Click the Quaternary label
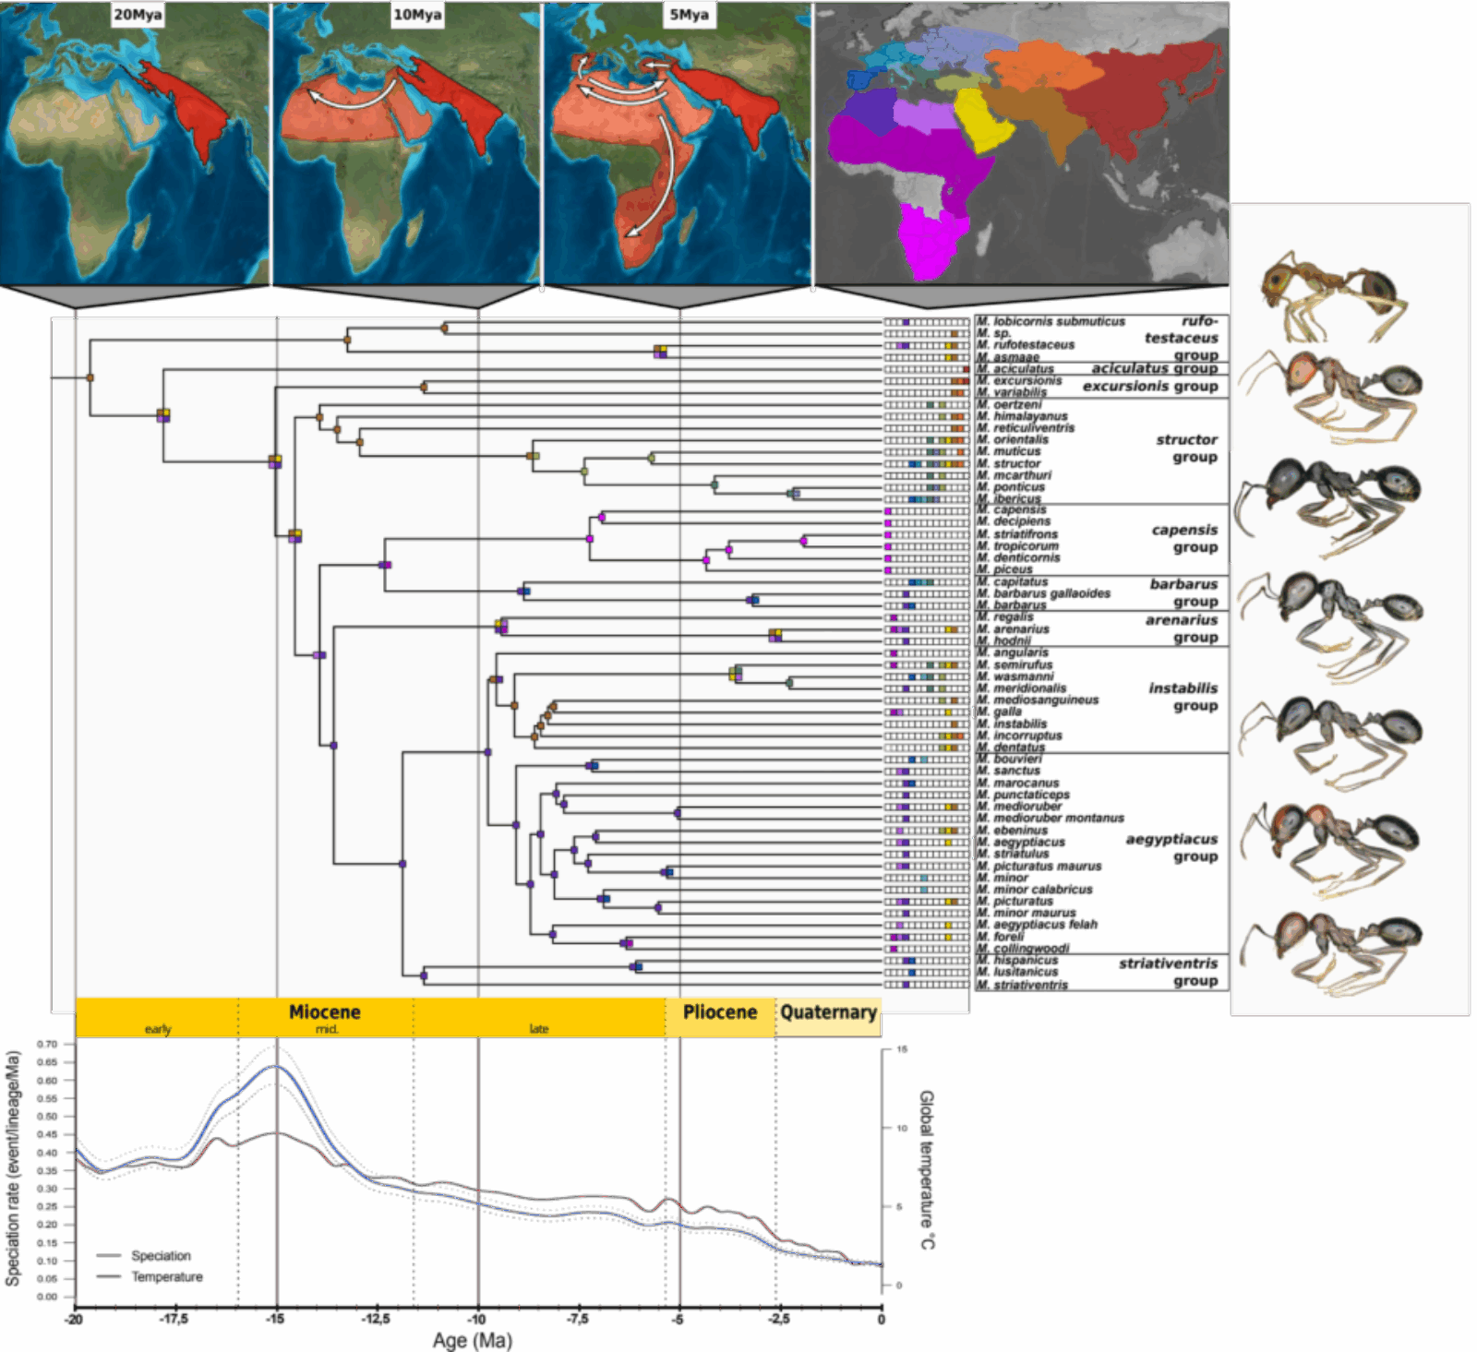The height and width of the screenshot is (1352, 1477). point(828,1013)
